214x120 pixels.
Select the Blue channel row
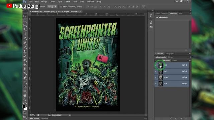tap(172, 84)
